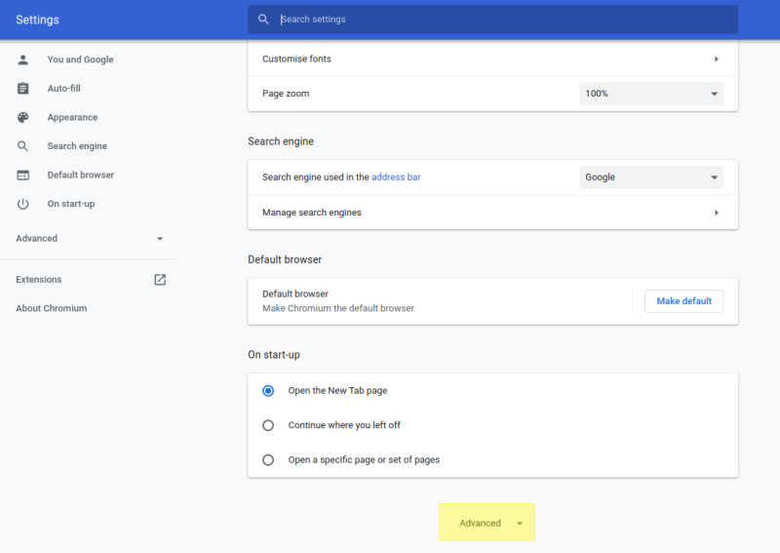
Task: Click the browser window icon for Default browser
Action: click(22, 176)
